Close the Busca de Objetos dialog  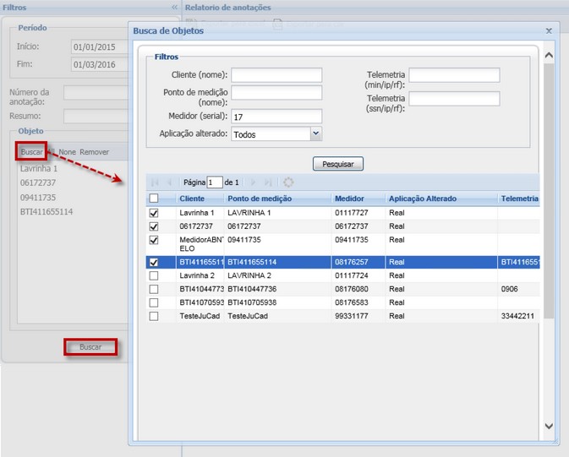point(548,30)
